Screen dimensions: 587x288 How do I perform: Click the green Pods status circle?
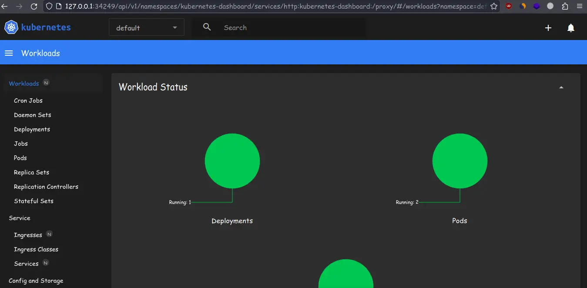[460, 161]
